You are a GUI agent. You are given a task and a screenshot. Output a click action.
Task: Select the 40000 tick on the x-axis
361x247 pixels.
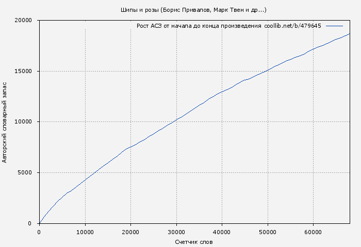[x=222, y=232]
